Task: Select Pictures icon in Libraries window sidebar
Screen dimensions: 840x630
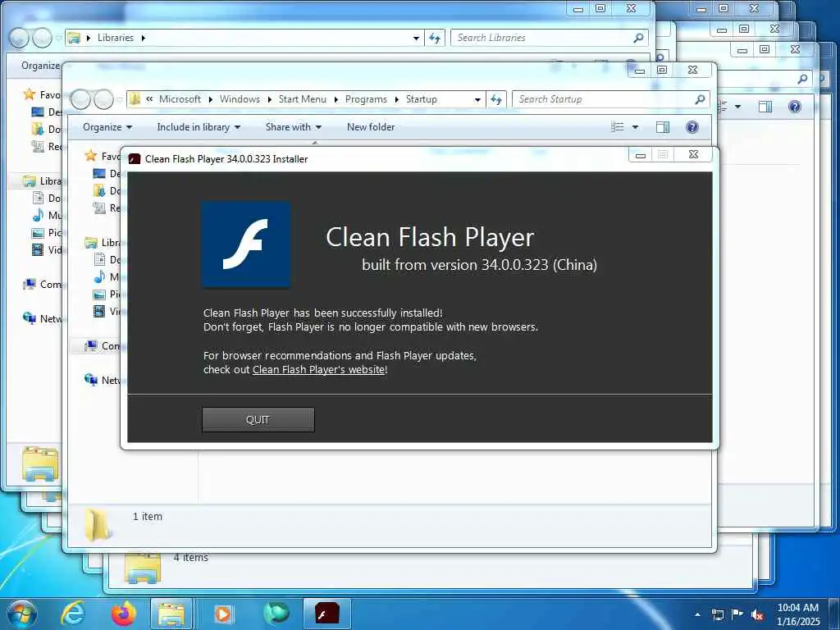Action: click(x=38, y=232)
